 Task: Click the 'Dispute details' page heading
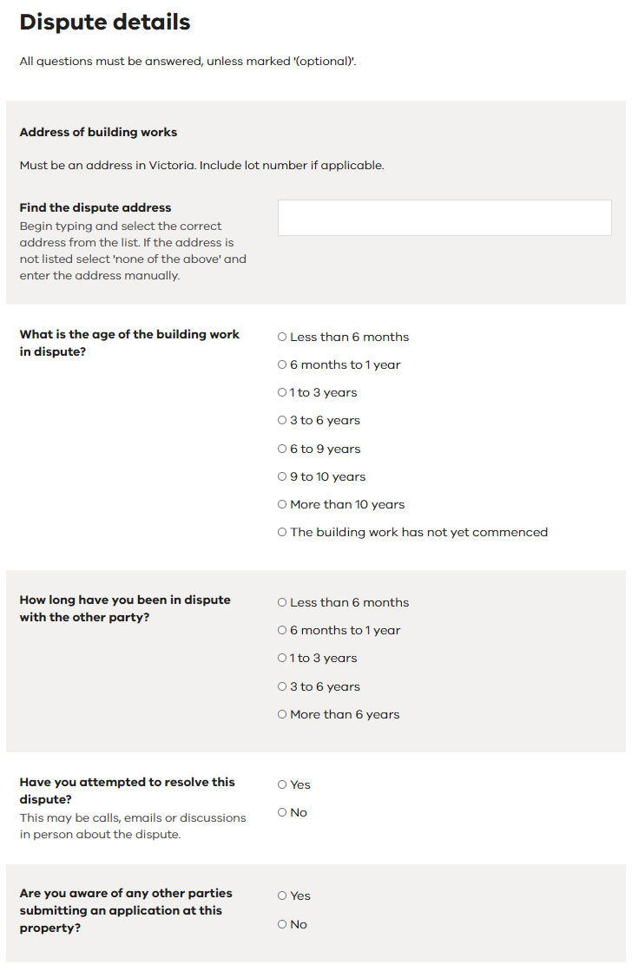tap(105, 23)
